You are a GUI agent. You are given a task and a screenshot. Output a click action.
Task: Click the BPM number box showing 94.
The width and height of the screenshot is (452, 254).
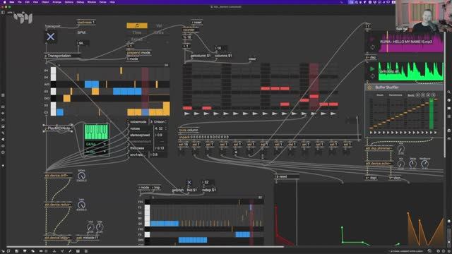tap(83, 43)
